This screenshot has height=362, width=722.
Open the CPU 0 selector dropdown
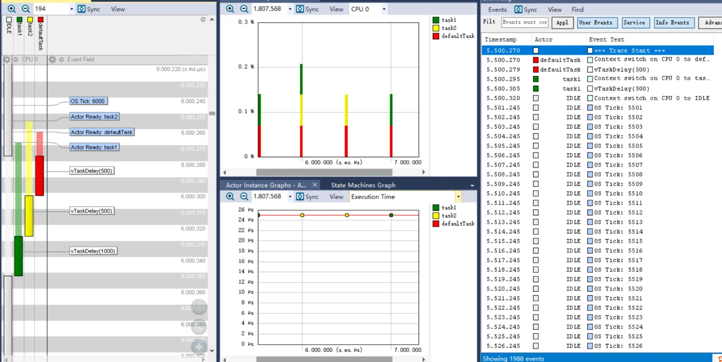(x=384, y=9)
